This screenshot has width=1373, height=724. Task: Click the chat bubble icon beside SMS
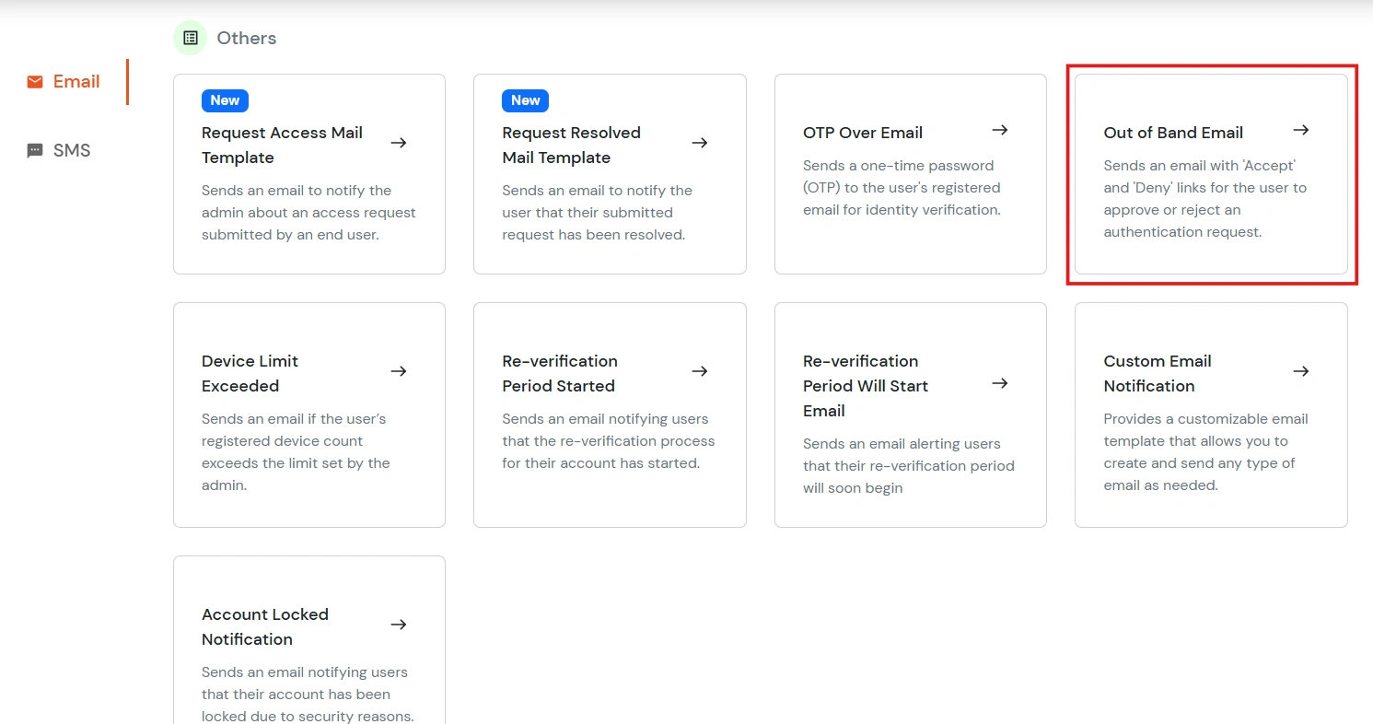[35, 149]
